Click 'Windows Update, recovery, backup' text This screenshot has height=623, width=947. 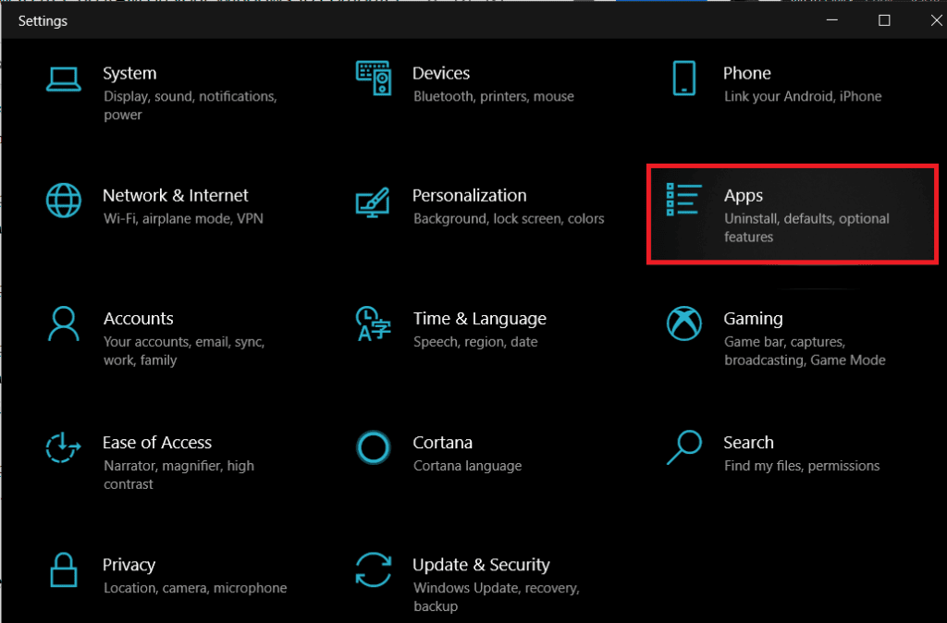tap(497, 597)
